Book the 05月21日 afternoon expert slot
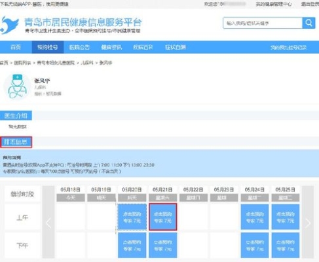The image size is (319, 262). pos(163,245)
